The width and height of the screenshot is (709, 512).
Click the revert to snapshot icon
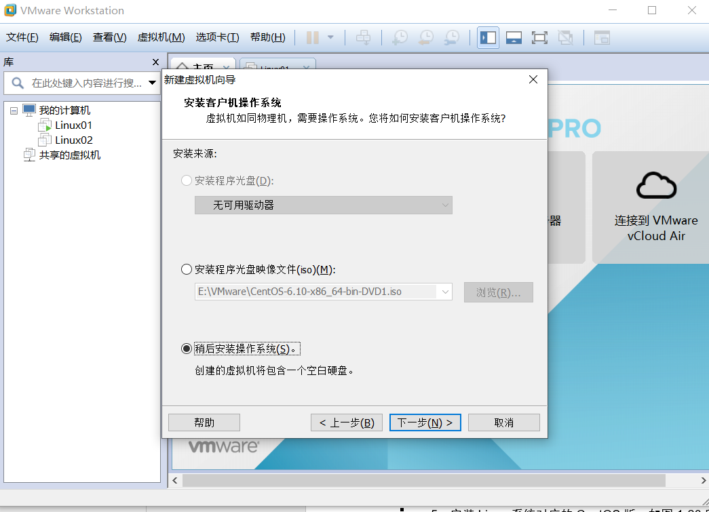(x=425, y=37)
